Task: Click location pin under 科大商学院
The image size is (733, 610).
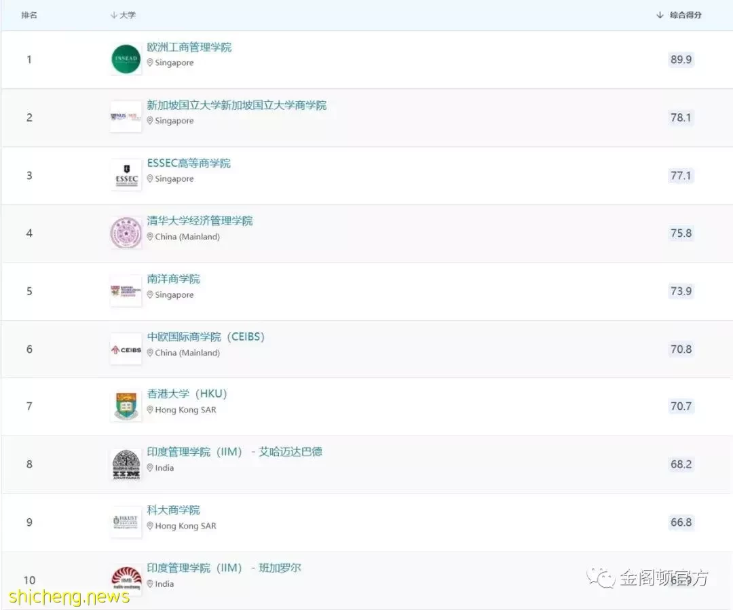Action: 150,526
